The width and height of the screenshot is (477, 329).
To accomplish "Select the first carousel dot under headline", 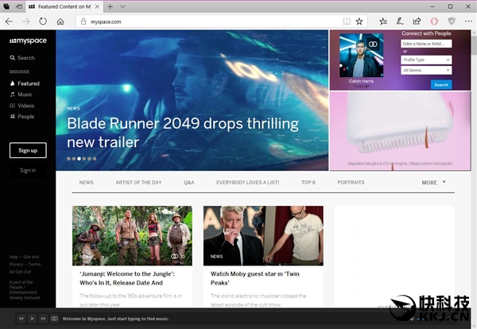I will coord(68,158).
